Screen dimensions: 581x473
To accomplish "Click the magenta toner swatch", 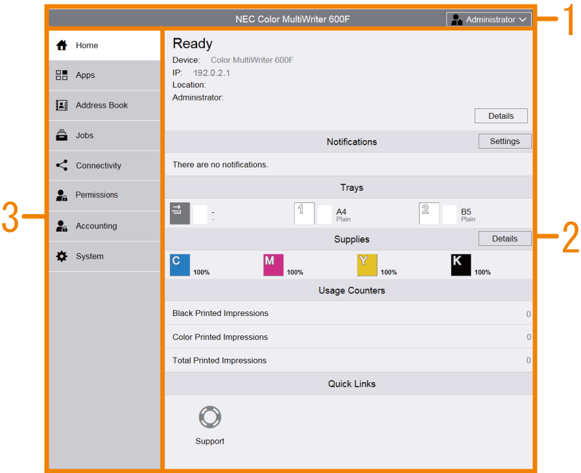I will pyautogui.click(x=273, y=265).
